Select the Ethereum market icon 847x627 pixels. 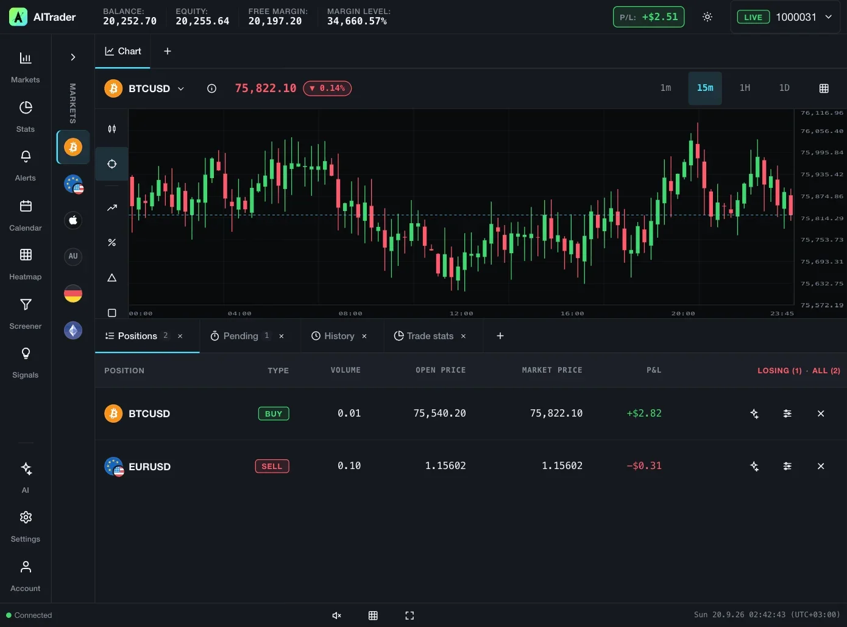click(x=73, y=330)
